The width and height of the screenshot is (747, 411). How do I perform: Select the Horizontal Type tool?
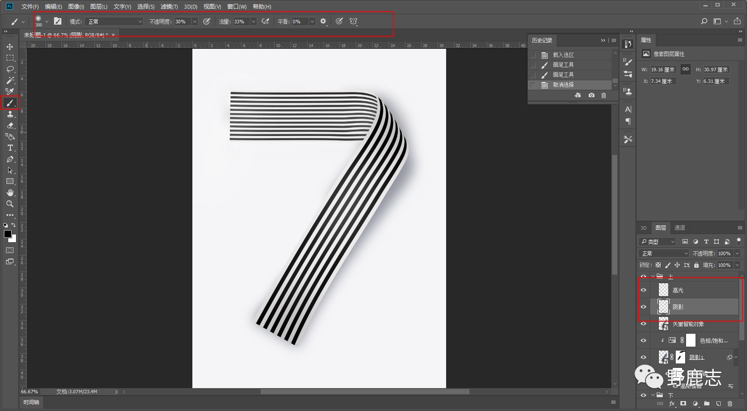pos(10,148)
